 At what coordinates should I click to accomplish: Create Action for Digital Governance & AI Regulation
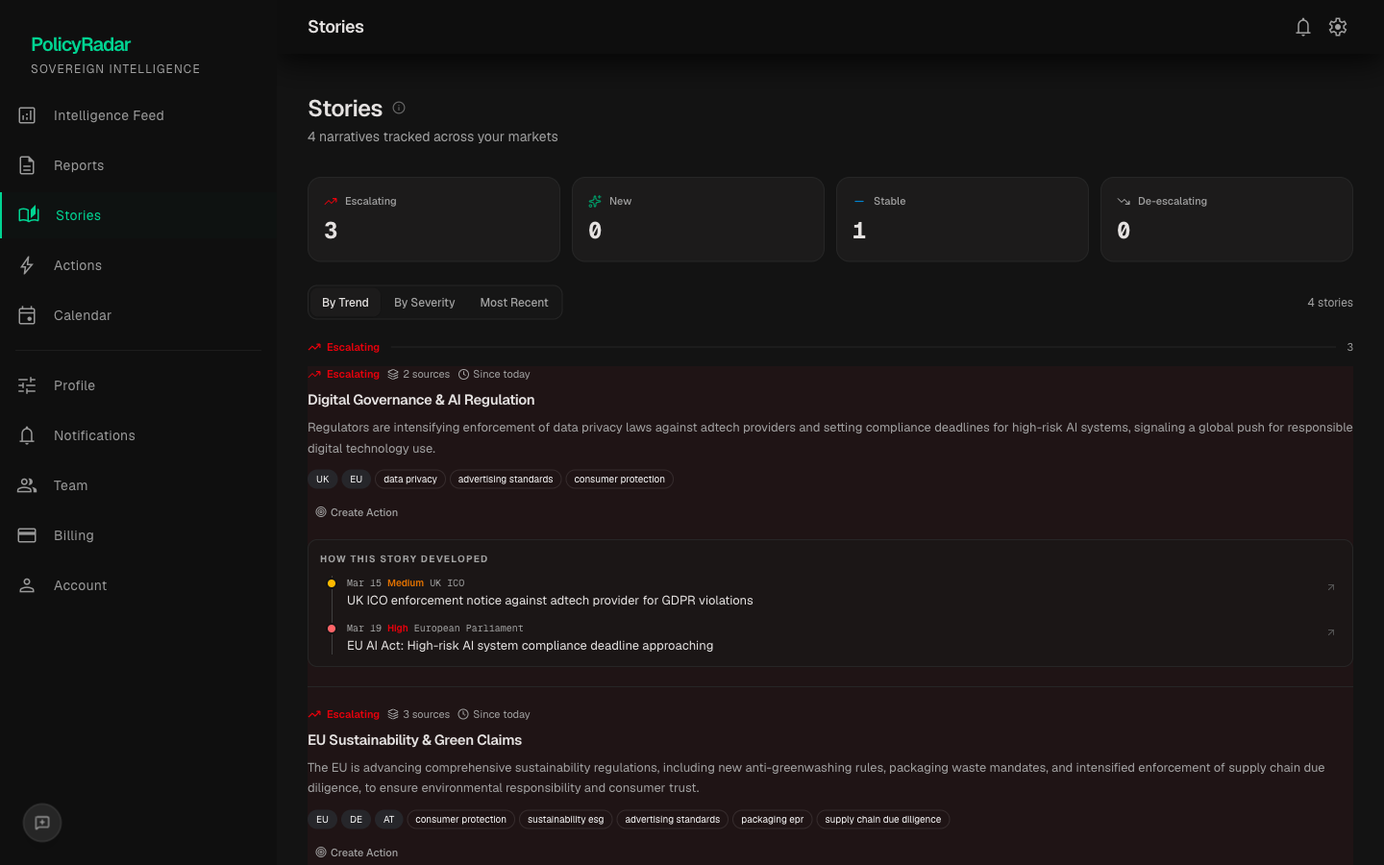click(357, 512)
